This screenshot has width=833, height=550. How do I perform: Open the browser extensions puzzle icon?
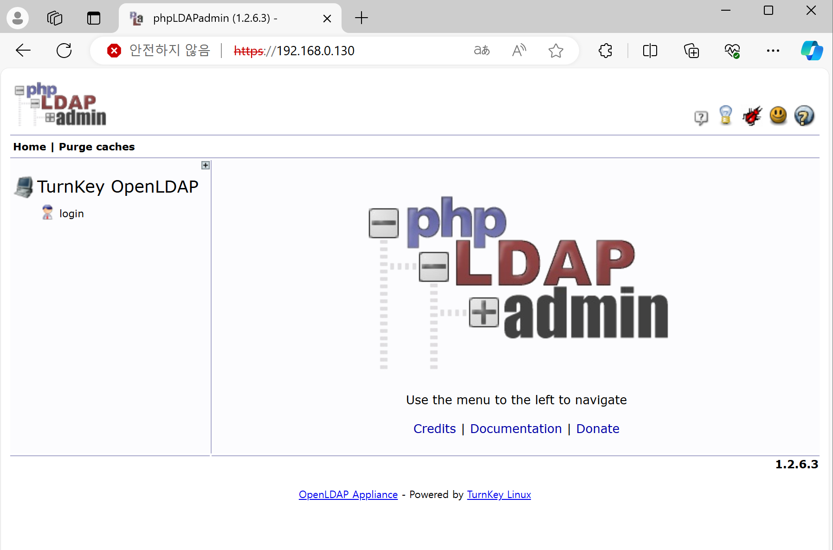click(605, 50)
